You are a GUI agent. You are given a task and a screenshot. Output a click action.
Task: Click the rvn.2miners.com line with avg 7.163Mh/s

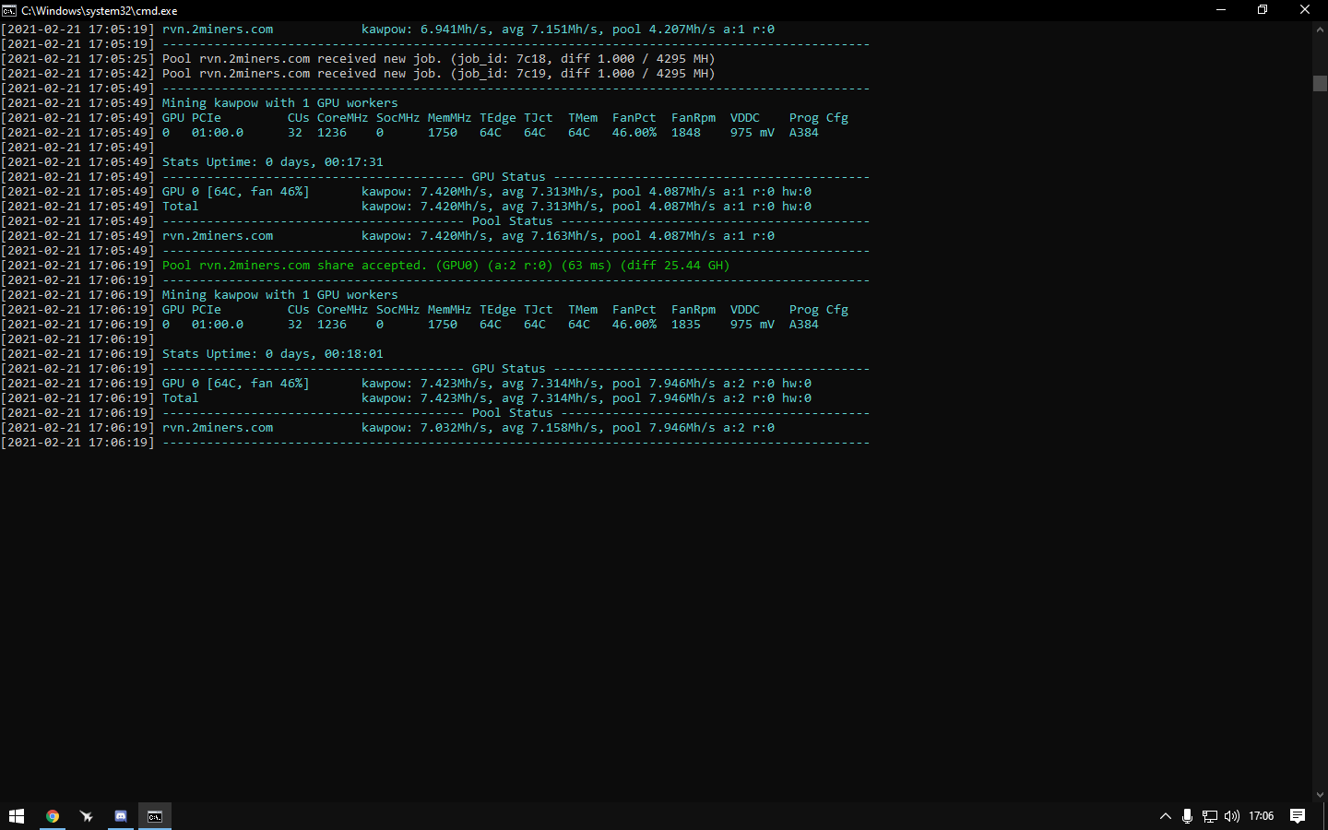pos(468,236)
